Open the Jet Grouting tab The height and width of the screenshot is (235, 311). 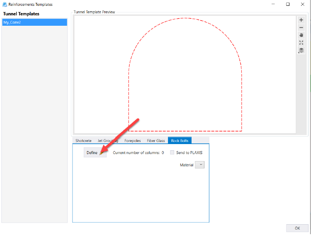(108, 141)
